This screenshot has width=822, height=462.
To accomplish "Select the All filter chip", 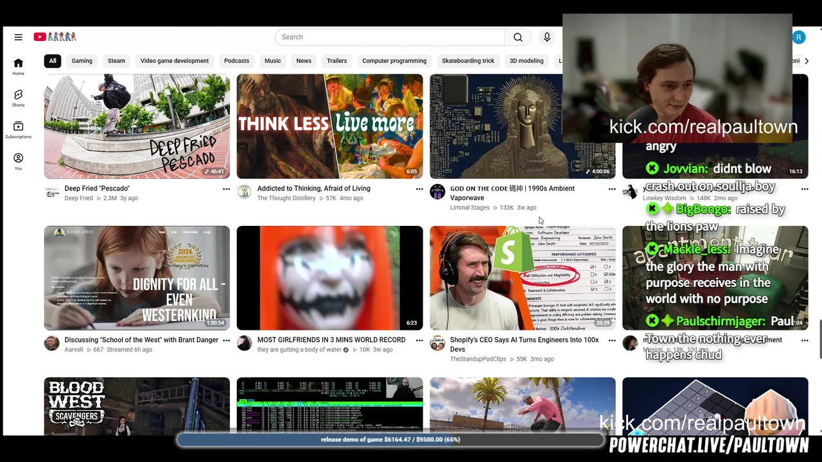I will coord(53,61).
